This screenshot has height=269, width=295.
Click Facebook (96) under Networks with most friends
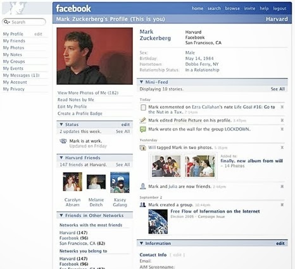pos(74,238)
